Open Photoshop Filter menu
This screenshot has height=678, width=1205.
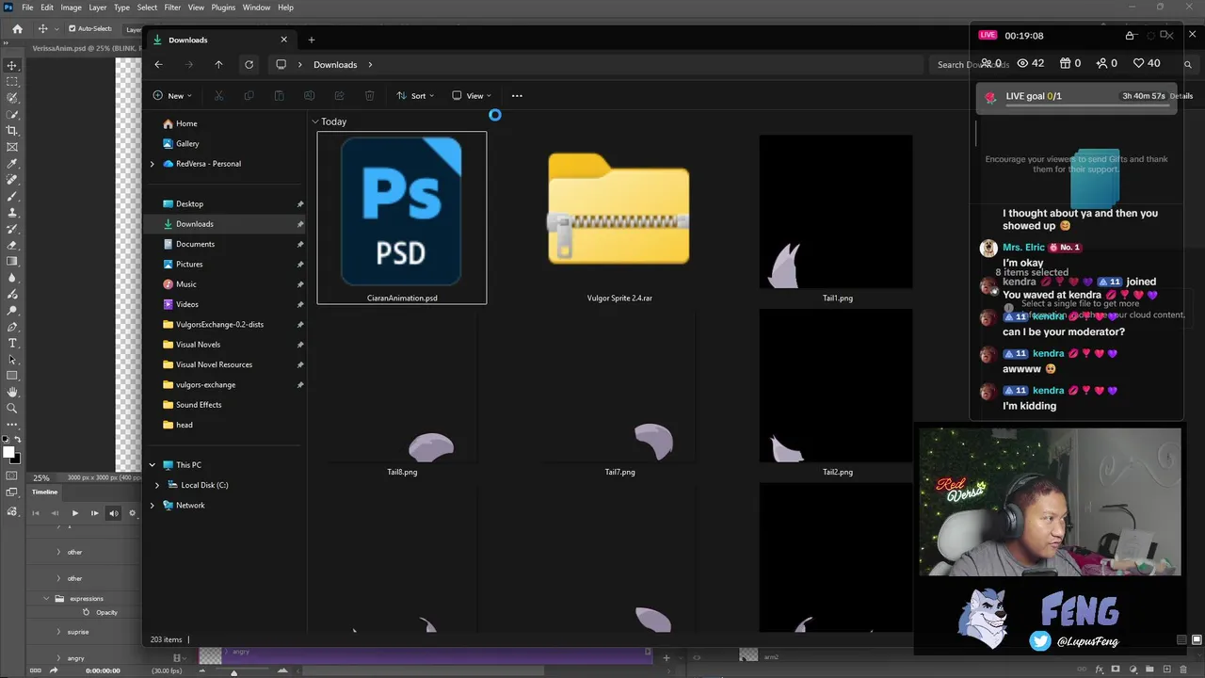click(172, 8)
